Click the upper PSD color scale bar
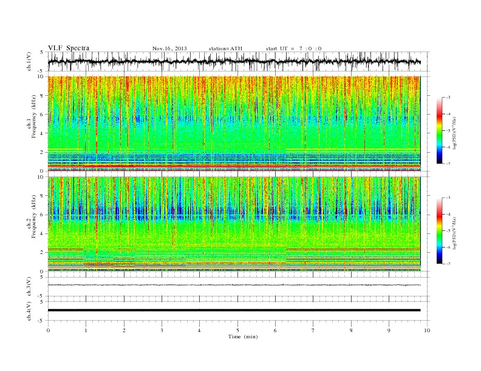This screenshot has width=481, height=371. point(439,130)
